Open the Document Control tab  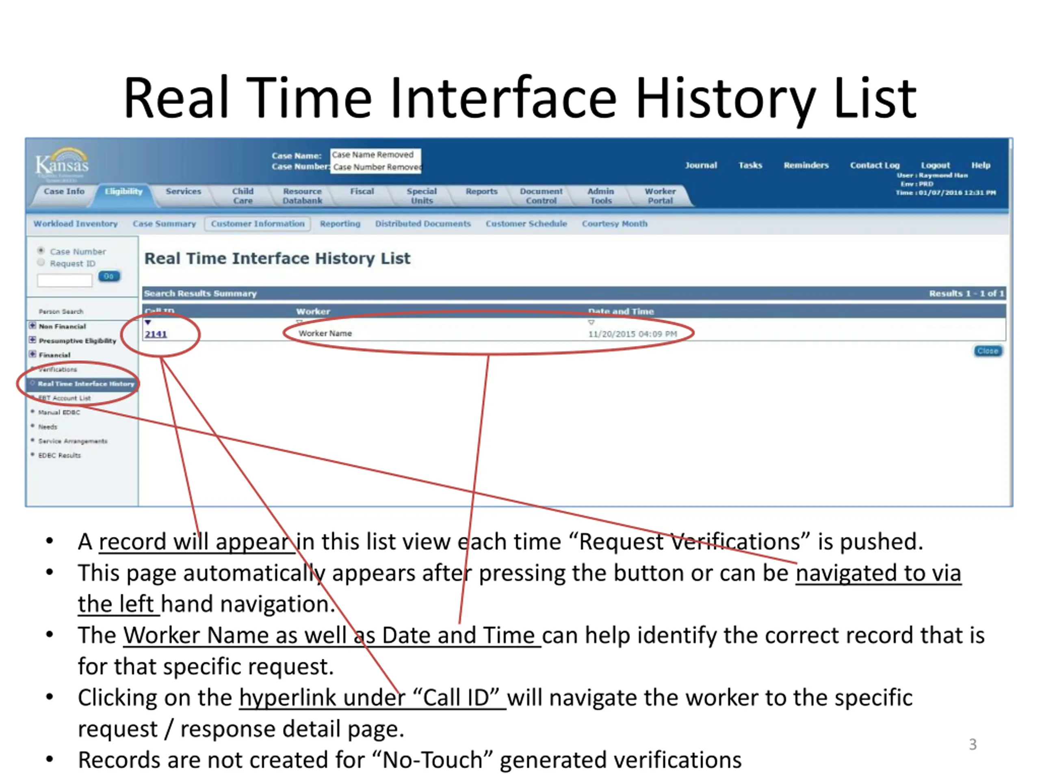tap(541, 196)
